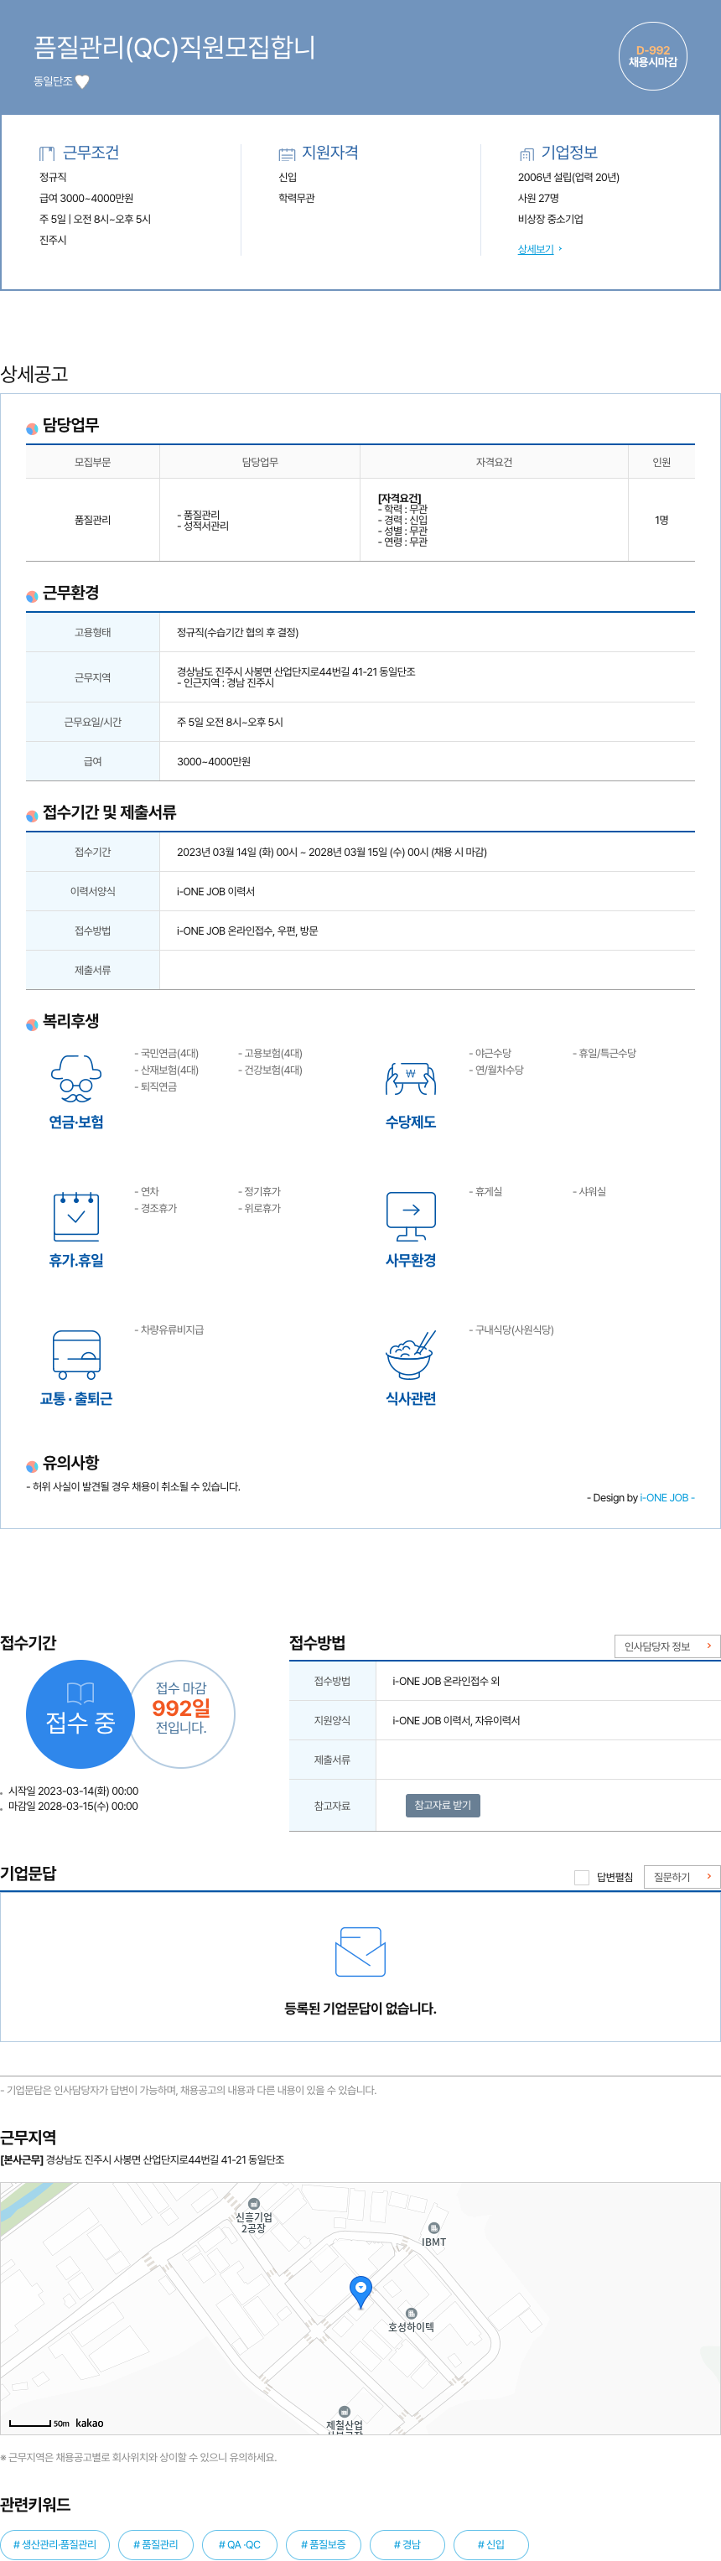Download via 참고자료 받기 button
The image size is (721, 2561).
[x=443, y=1804]
